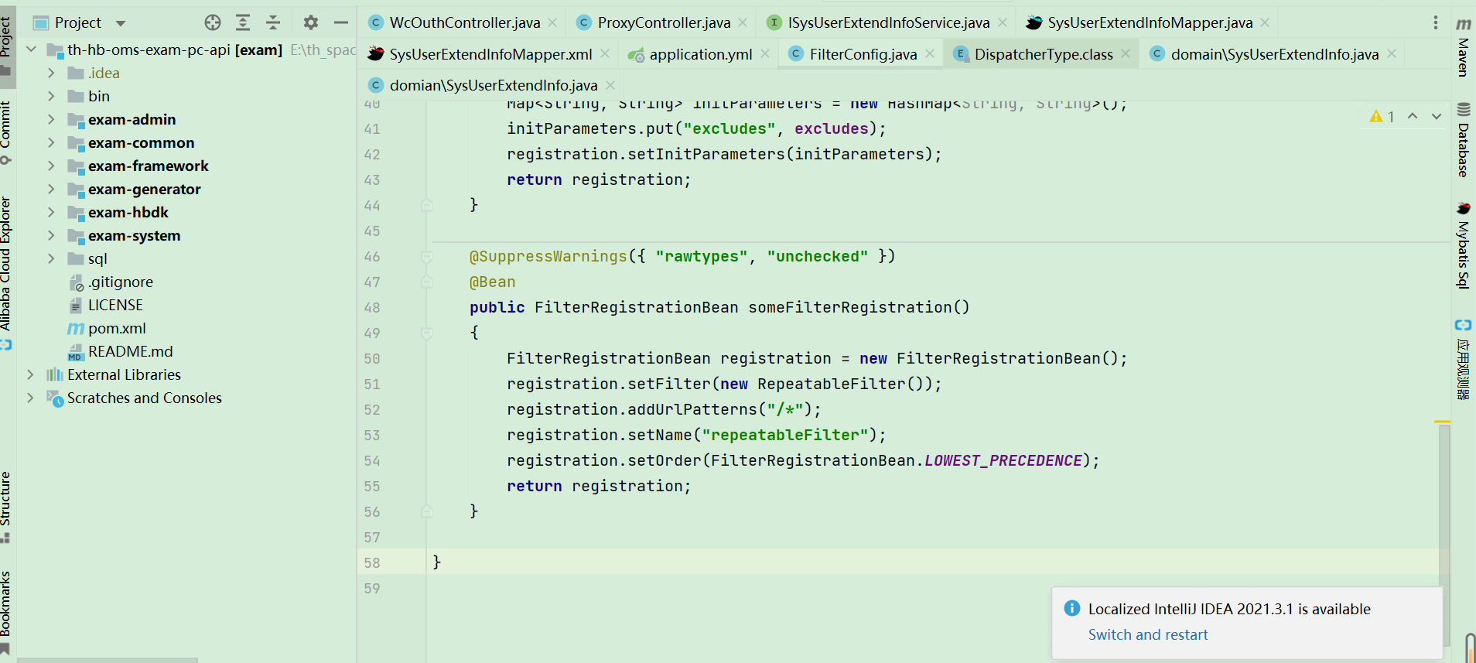Close the domian\SysUserExtendInfo.java tab
Image resolution: width=1476 pixels, height=663 pixels.
click(x=610, y=85)
